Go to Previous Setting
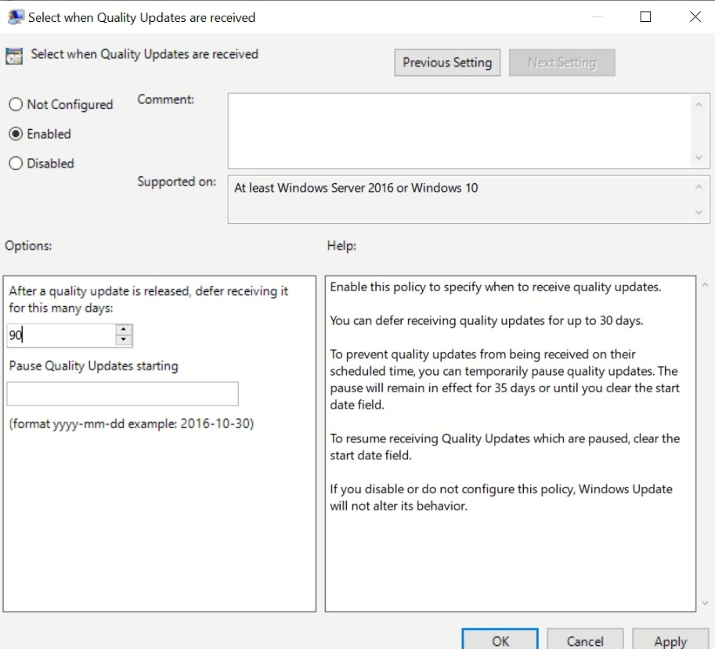Screen dimensions: 715x649 447,63
